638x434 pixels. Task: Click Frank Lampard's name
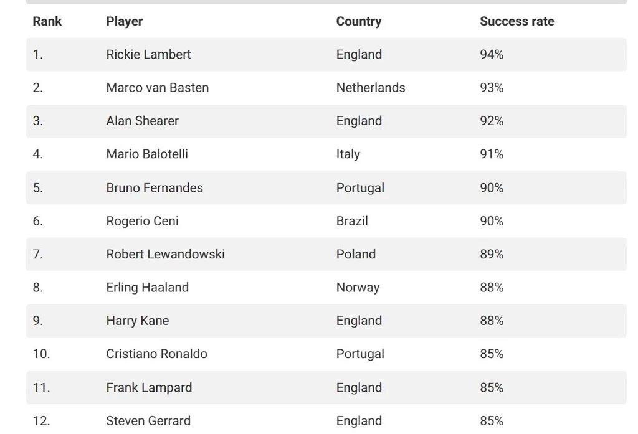tap(149, 388)
